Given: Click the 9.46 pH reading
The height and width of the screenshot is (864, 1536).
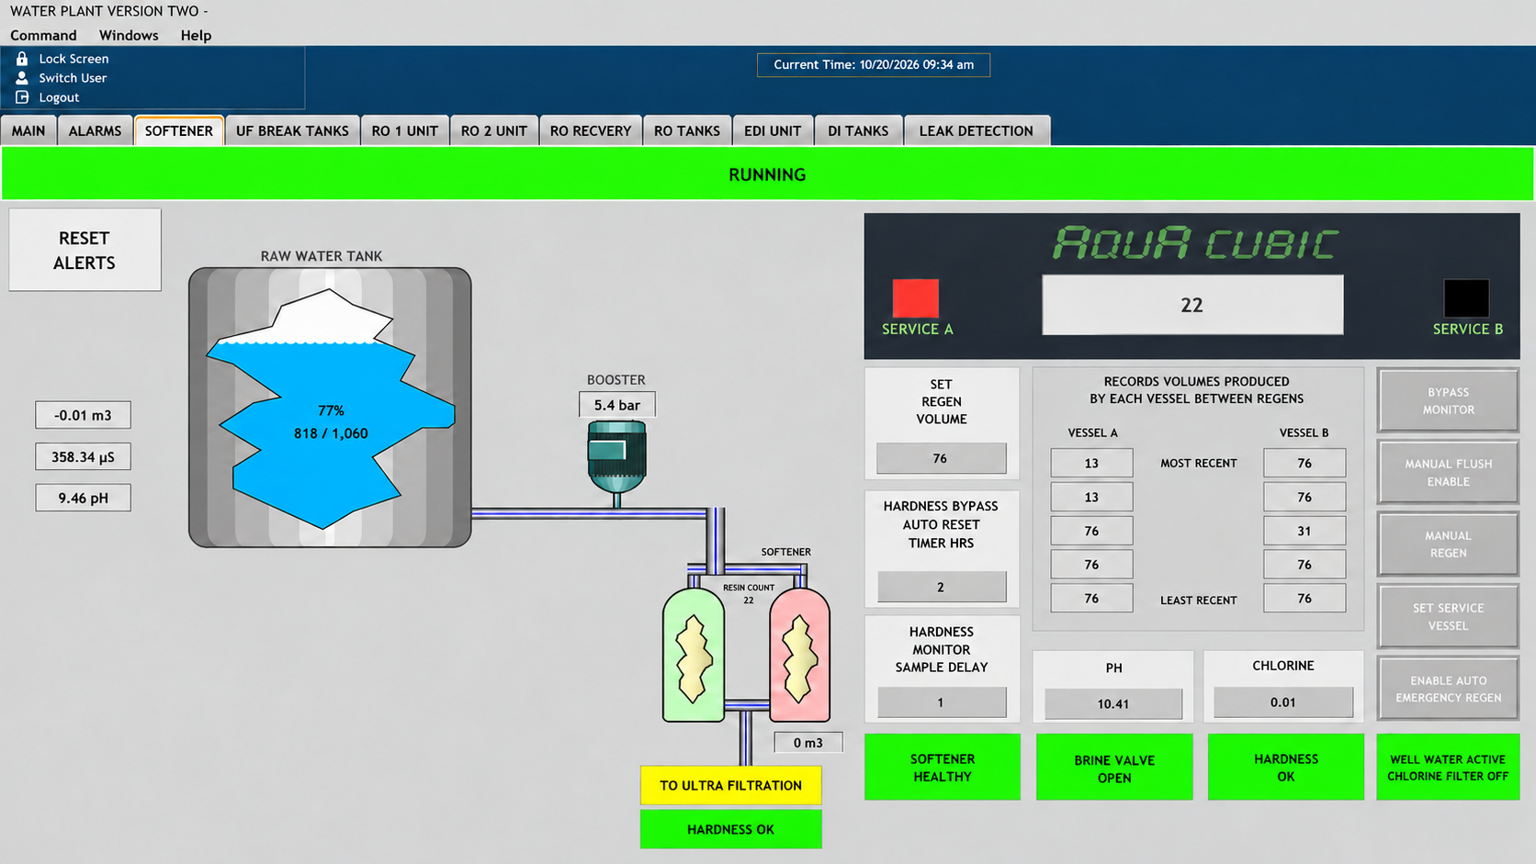Looking at the screenshot, I should click(x=83, y=498).
